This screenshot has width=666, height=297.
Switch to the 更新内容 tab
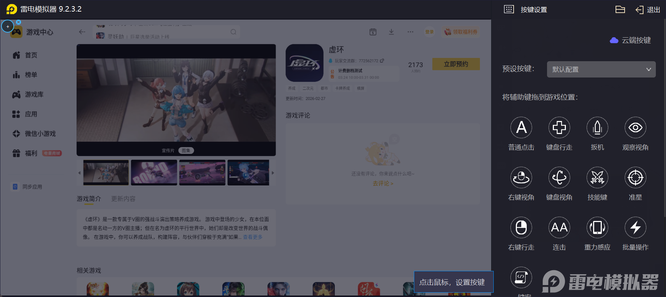pyautogui.click(x=123, y=199)
